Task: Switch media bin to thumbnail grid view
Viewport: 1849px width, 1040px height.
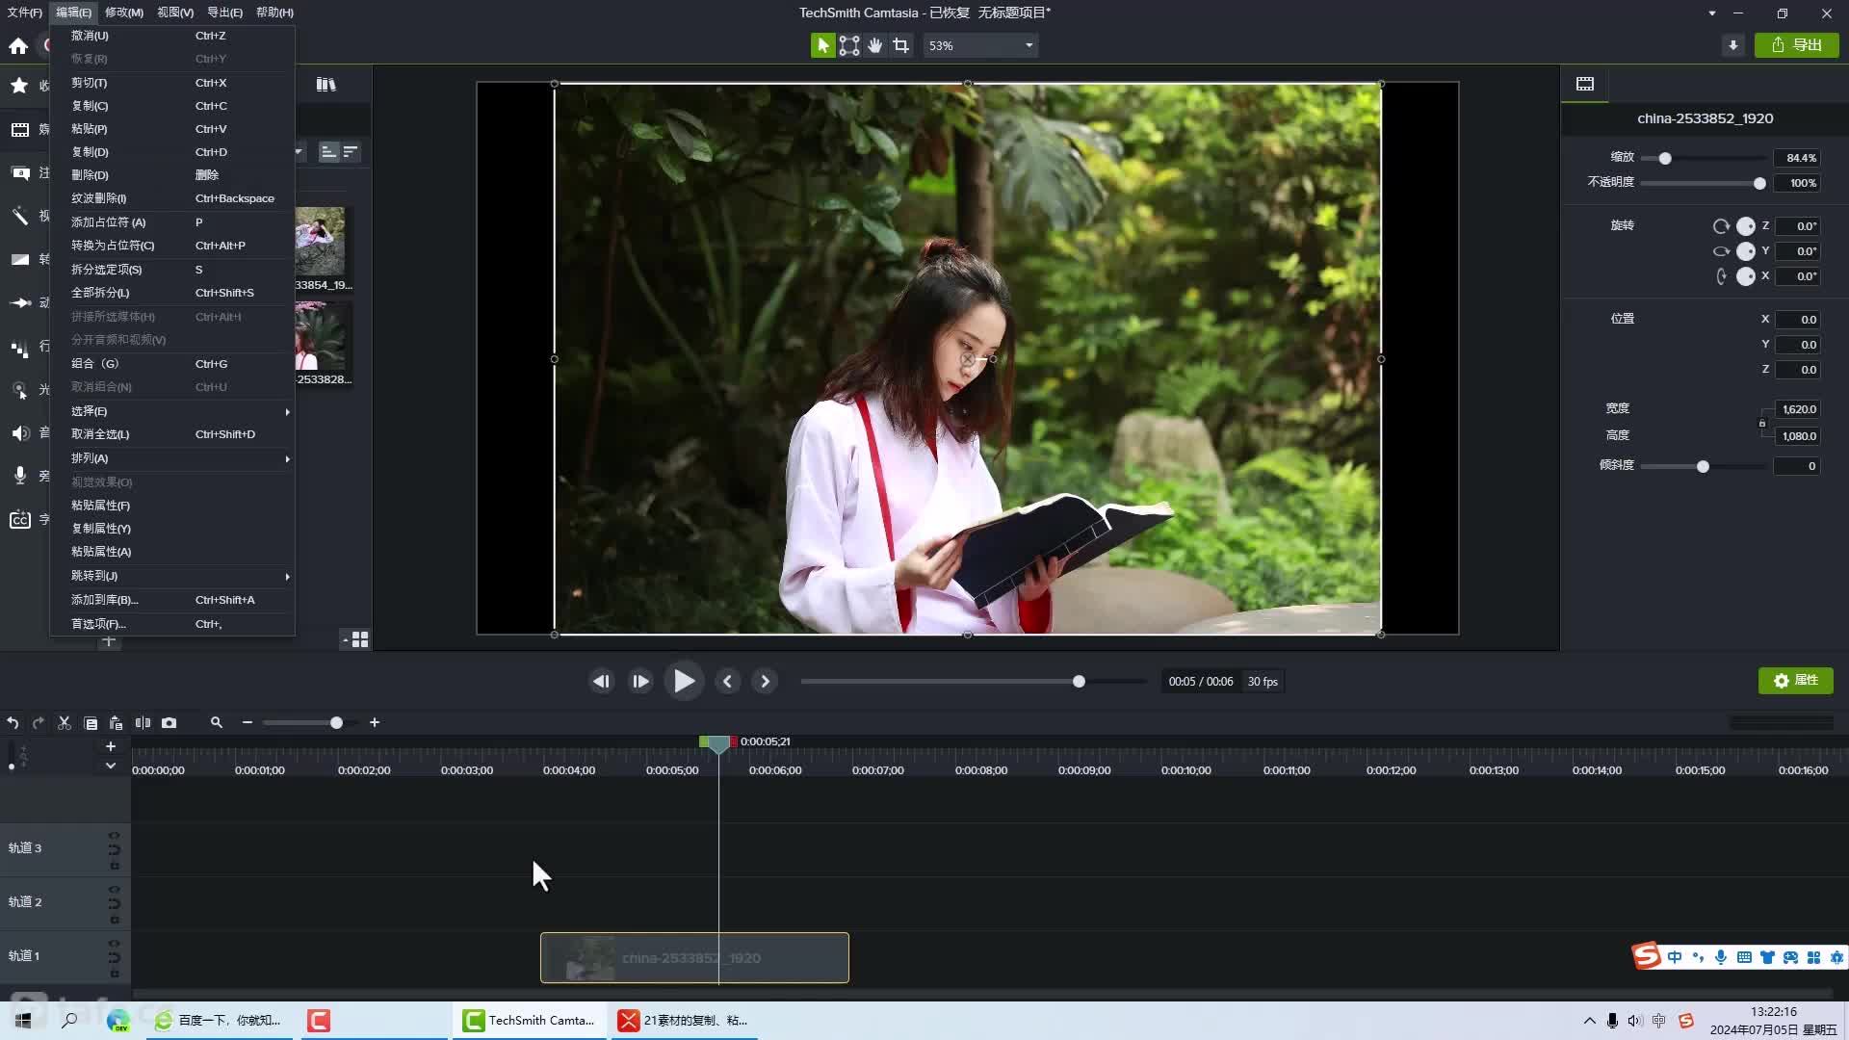Action: pos(360,639)
